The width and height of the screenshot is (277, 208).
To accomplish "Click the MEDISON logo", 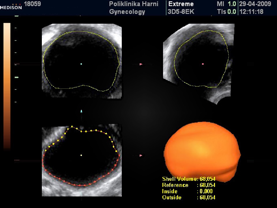I will pos(11,7).
